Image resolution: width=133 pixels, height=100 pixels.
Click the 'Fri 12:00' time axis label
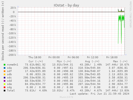click(93, 57)
